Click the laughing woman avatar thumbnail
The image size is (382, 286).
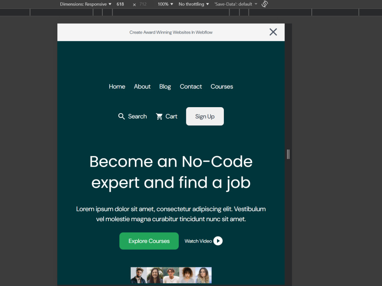[155, 275]
